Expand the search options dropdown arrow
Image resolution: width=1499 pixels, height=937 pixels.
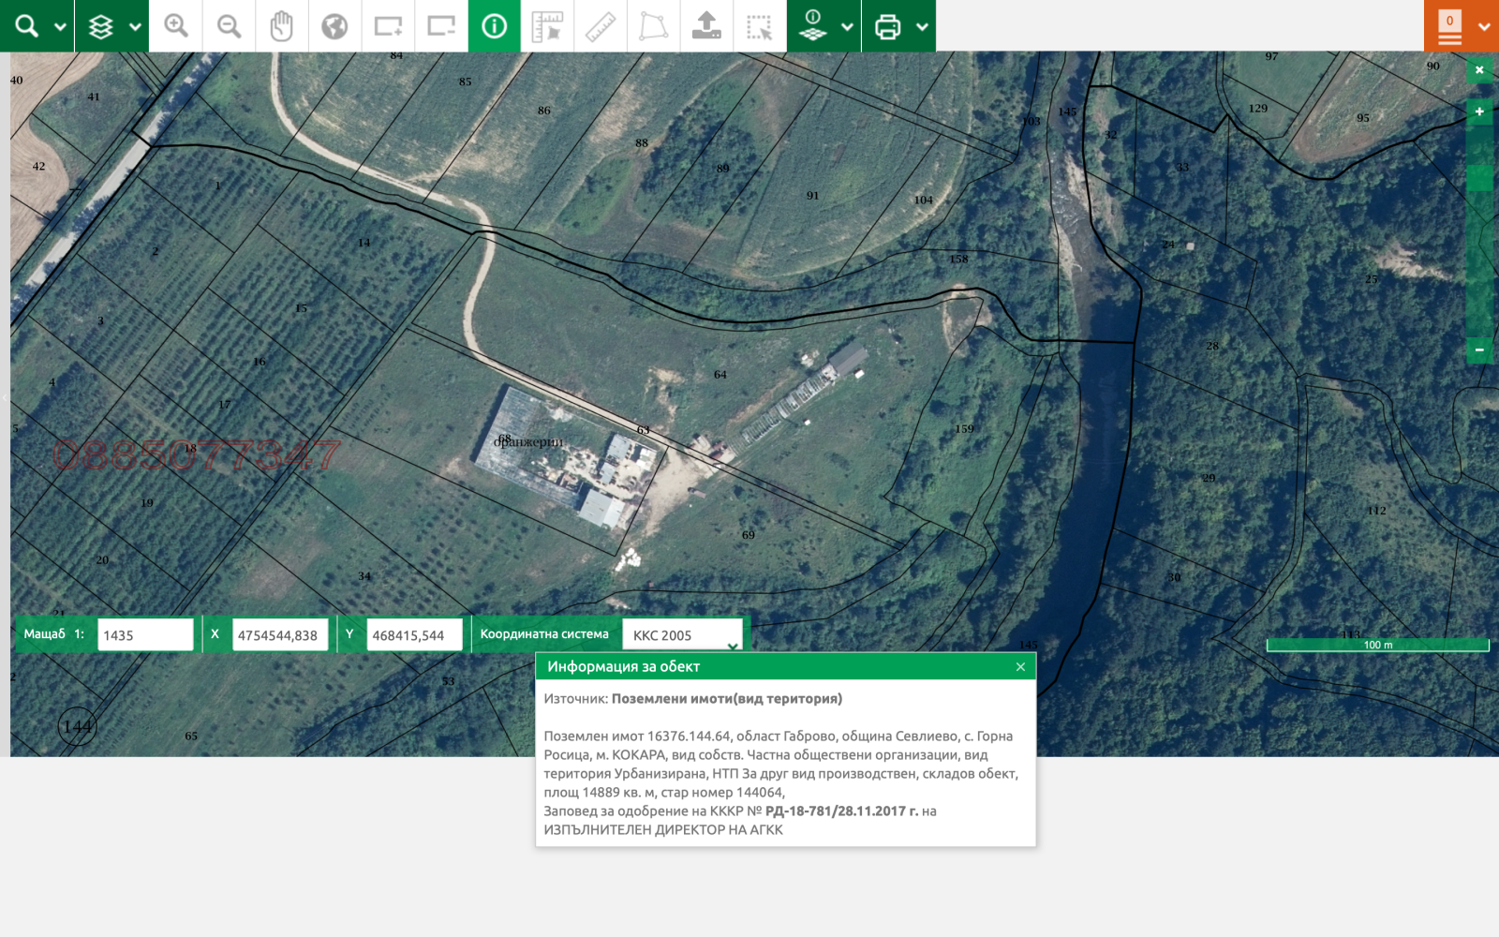click(60, 26)
